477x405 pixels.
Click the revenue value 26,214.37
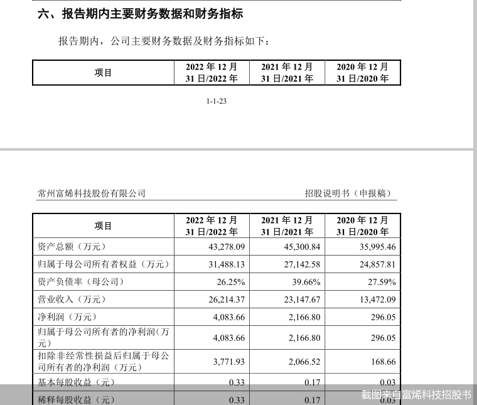click(226, 300)
